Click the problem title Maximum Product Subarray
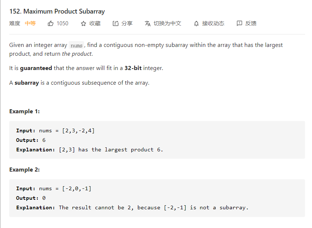This screenshot has width=312, height=228. 57,11
